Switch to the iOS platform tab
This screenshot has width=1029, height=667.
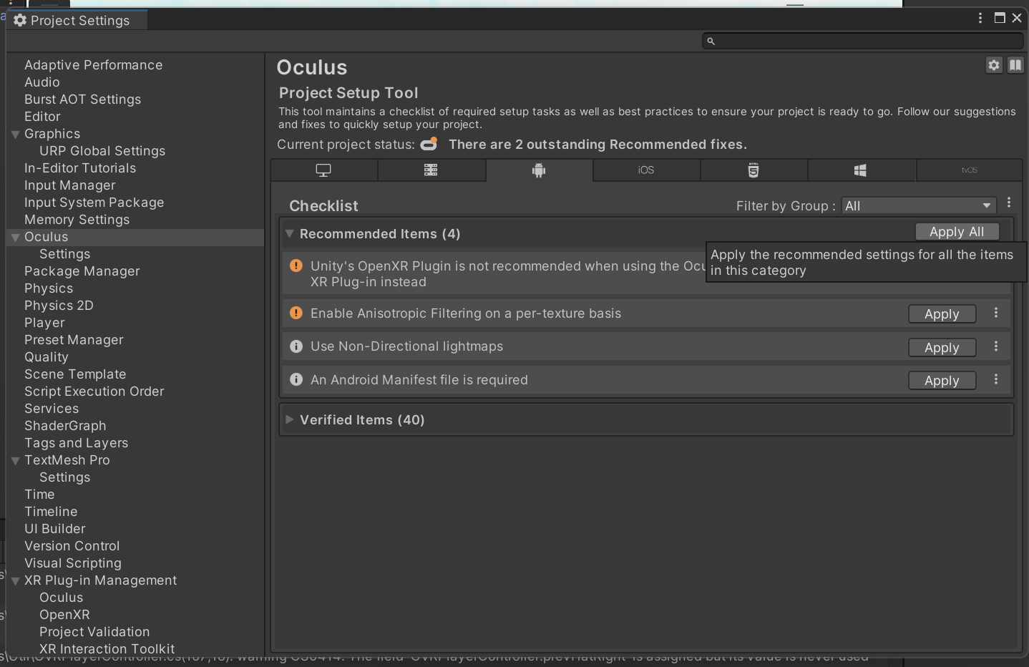click(x=646, y=170)
